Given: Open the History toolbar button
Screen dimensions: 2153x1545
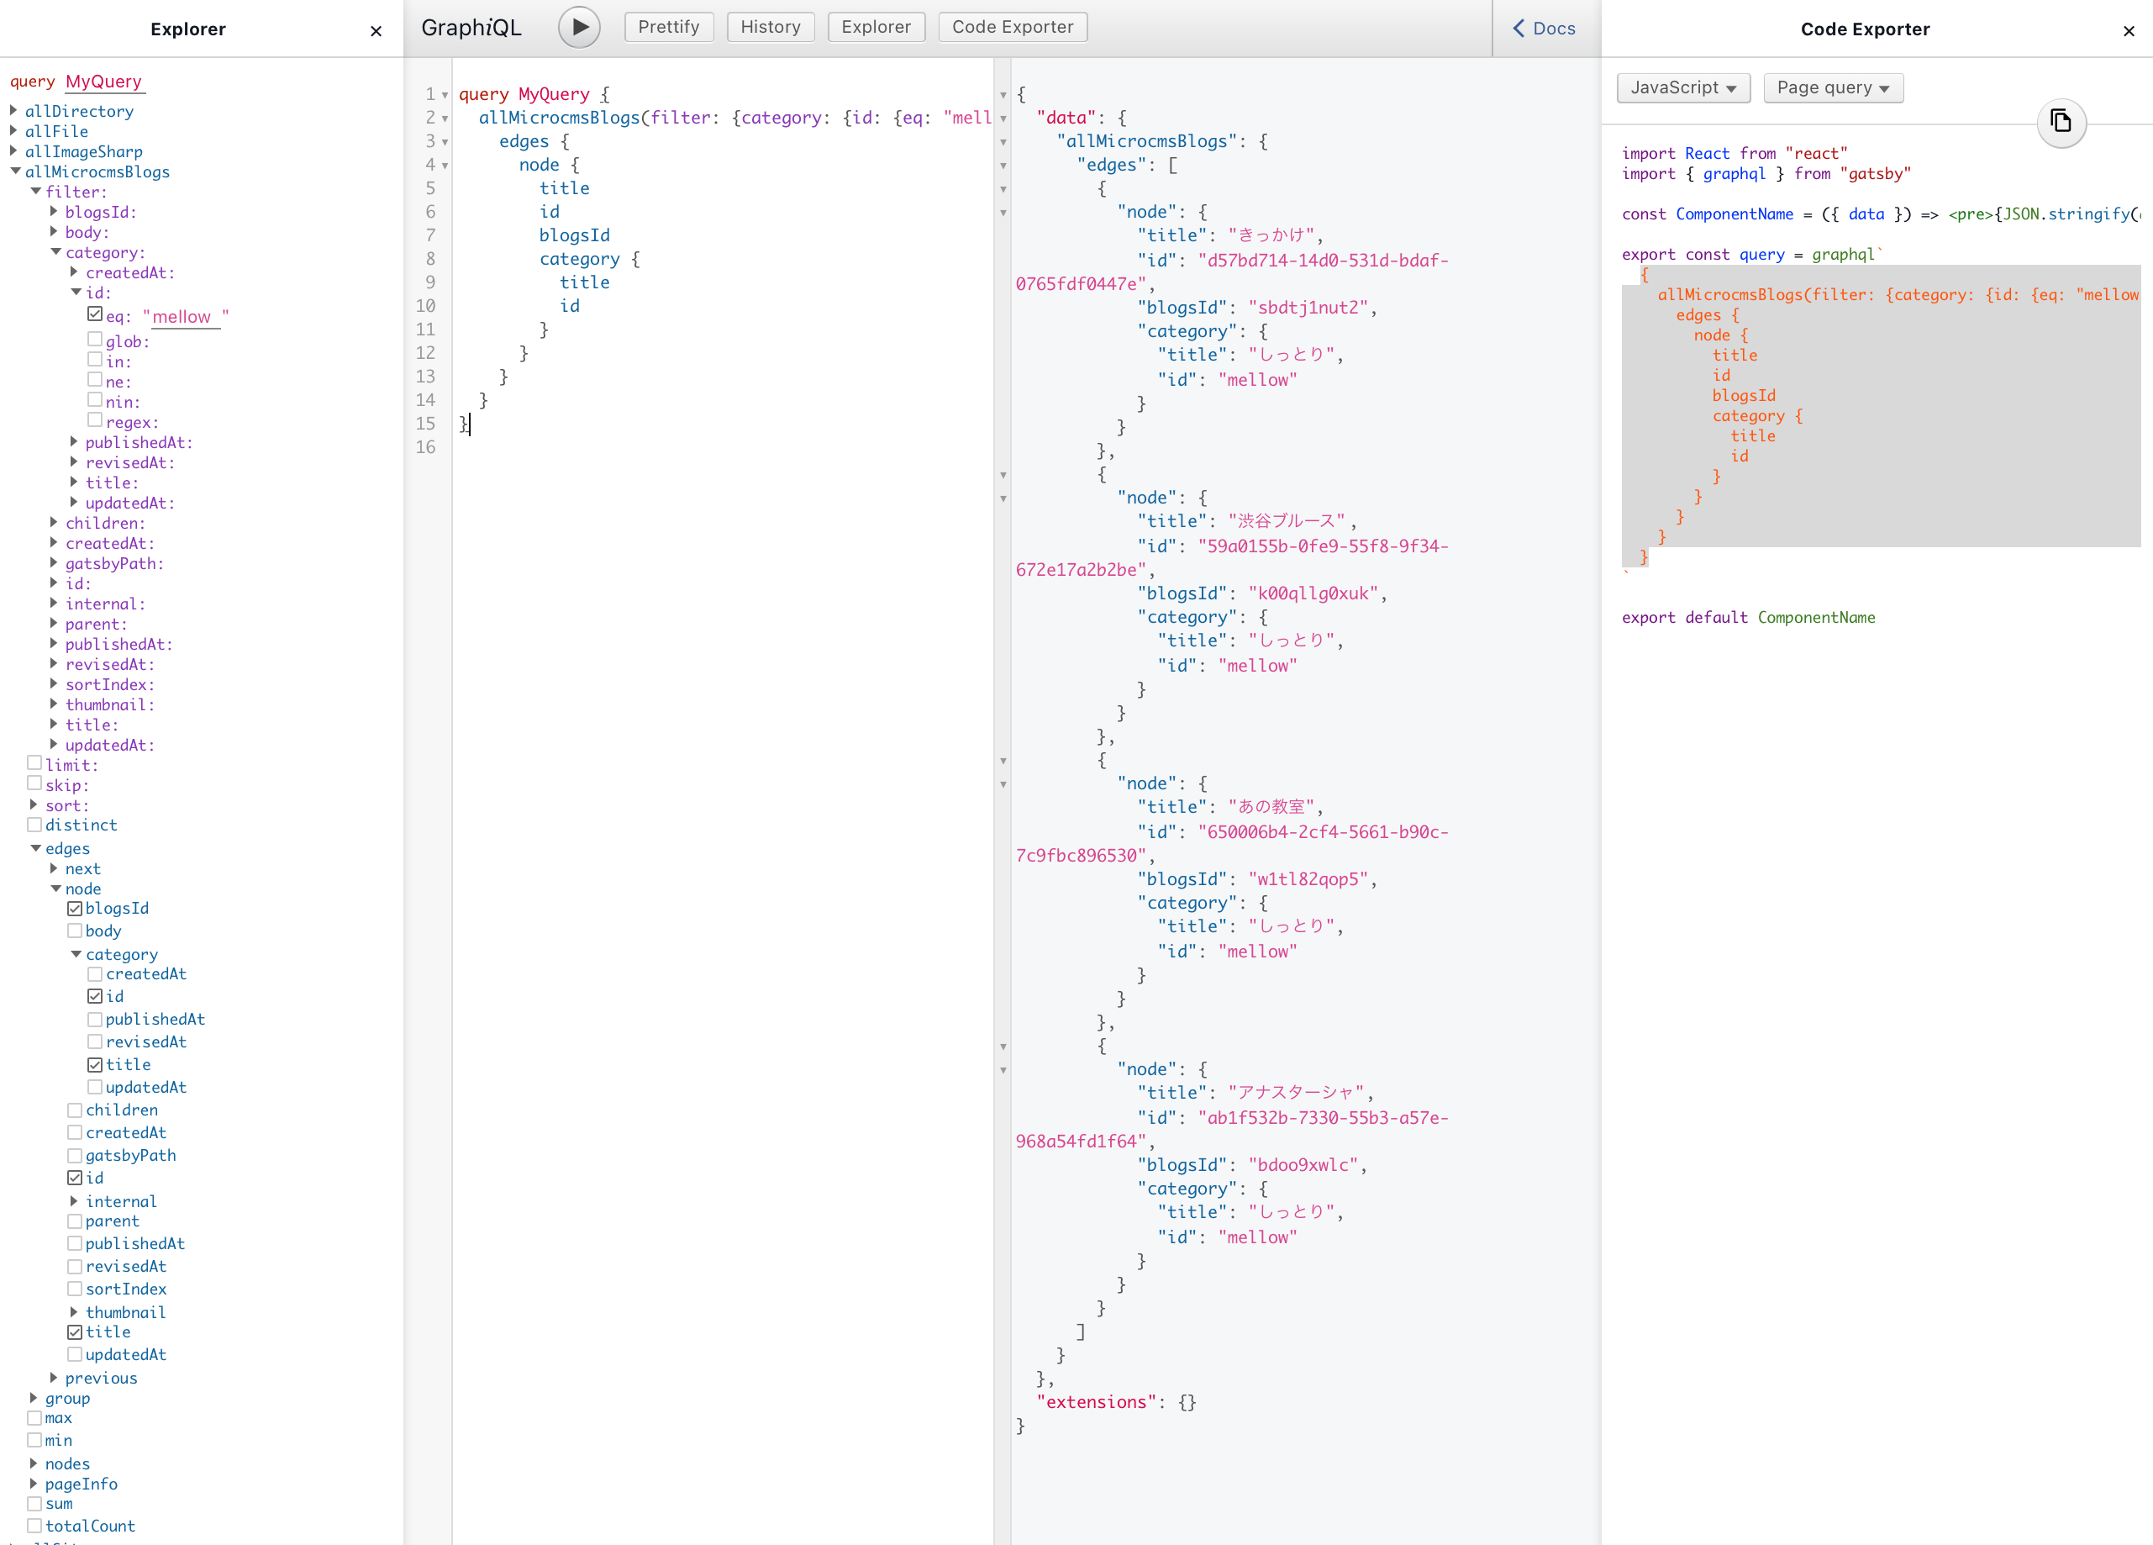Looking at the screenshot, I should [770, 28].
